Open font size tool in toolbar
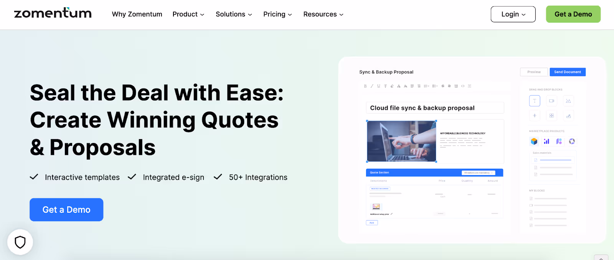614x260 pixels. 406,86
